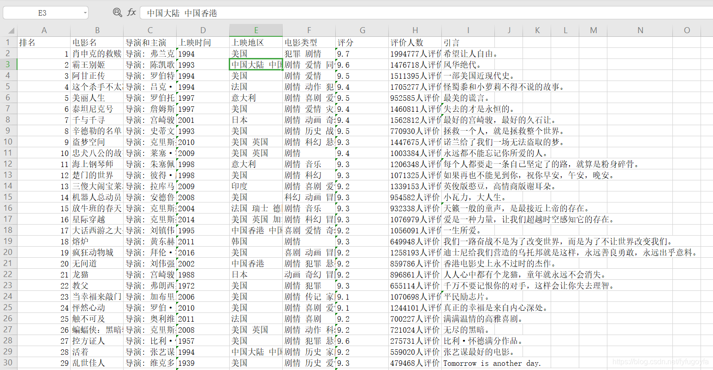713x370 pixels.
Task: Select the cell 控方证人
Action: pos(97,341)
